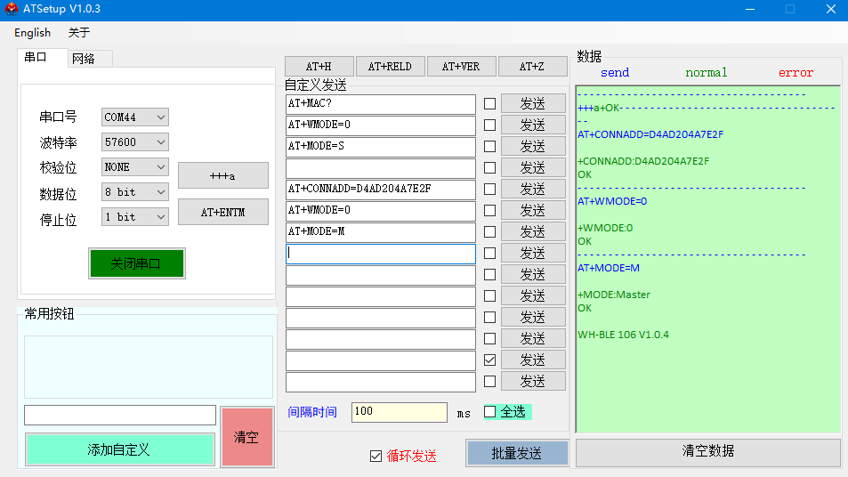Click the green 关闭串口 button
Viewport: 848px width, 477px height.
point(136,263)
